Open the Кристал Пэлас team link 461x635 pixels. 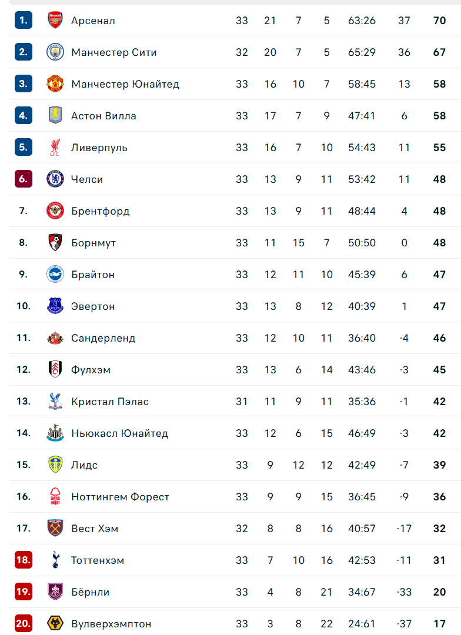(x=110, y=402)
